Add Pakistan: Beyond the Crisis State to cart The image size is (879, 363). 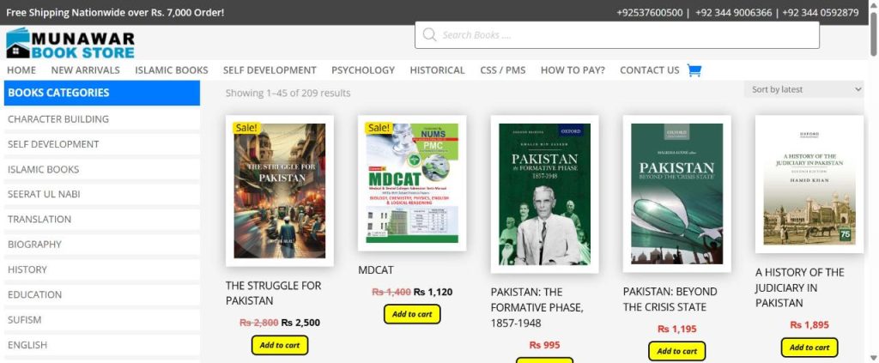click(676, 351)
